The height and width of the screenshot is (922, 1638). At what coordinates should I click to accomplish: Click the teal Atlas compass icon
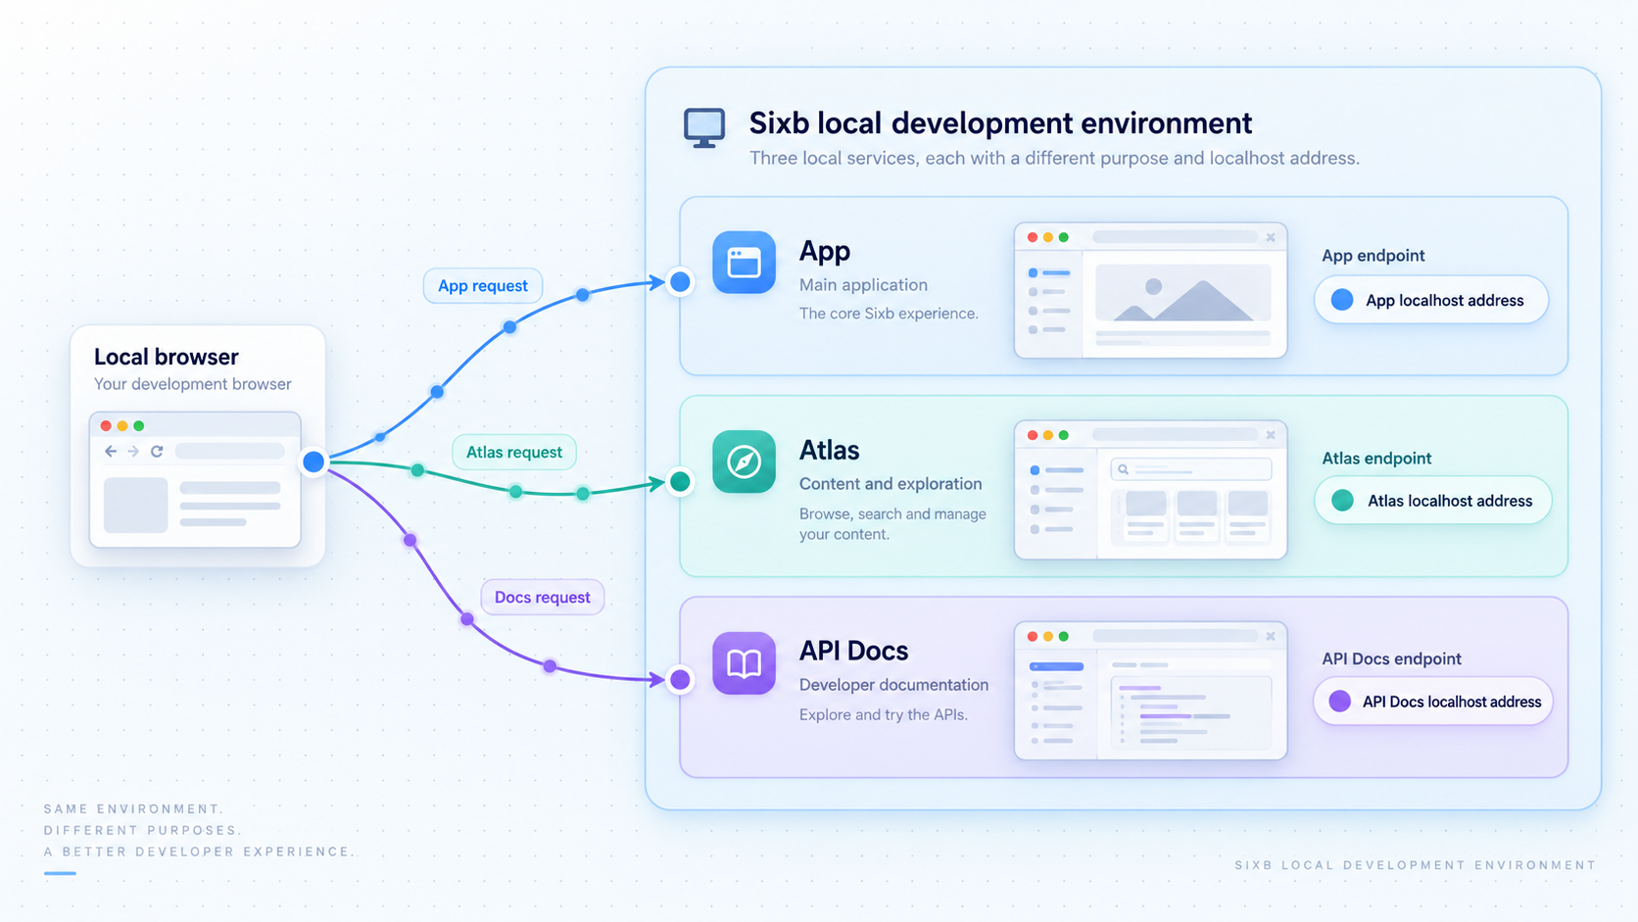(x=744, y=461)
